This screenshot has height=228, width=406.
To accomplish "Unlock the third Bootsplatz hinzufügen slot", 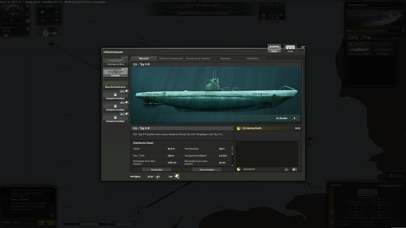I will pos(115,118).
